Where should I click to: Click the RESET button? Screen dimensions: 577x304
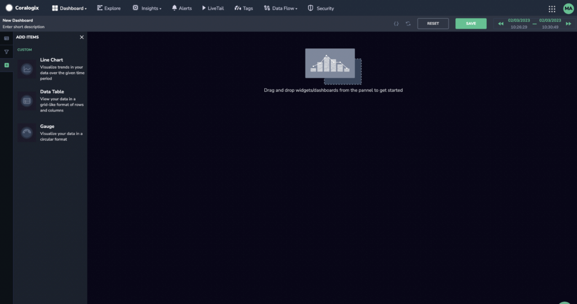[x=433, y=24]
